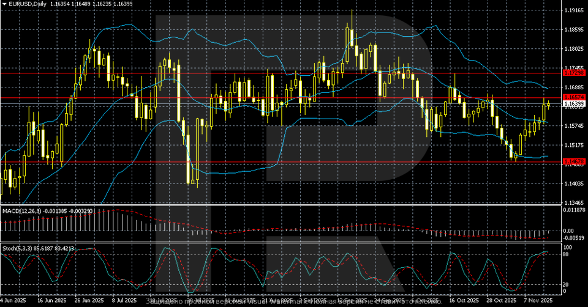
Task: Click the 1.16399 current price label
Action: (x=573, y=105)
